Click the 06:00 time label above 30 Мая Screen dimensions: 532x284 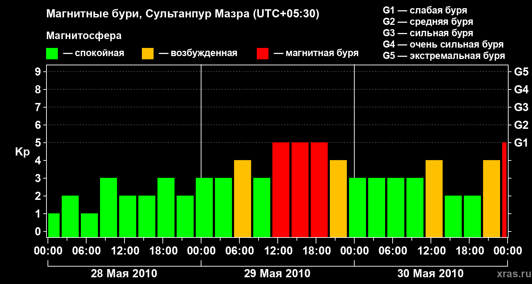coord(393,251)
